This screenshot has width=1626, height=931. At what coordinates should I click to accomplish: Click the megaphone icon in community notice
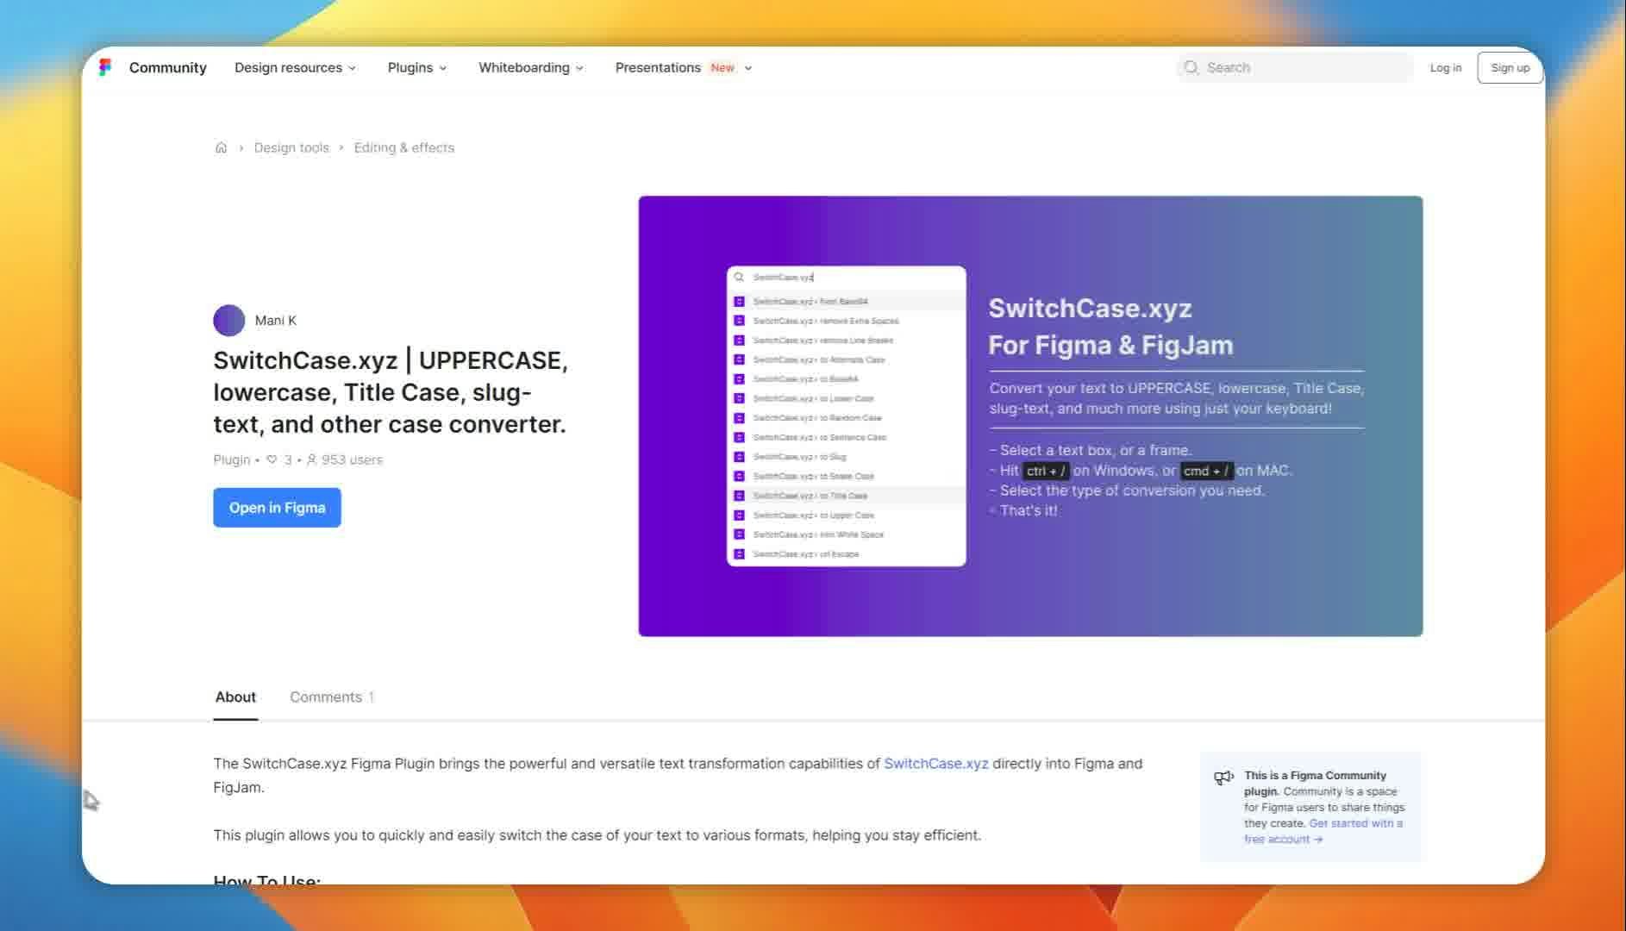click(x=1223, y=778)
